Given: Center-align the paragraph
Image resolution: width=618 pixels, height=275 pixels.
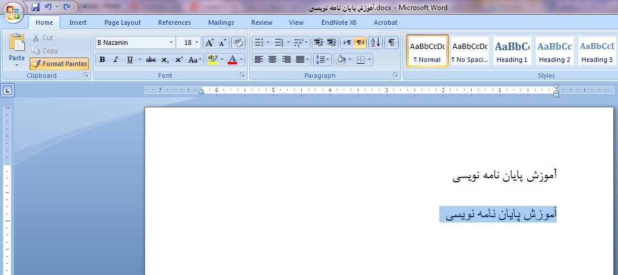Looking at the screenshot, I should click(x=272, y=60).
